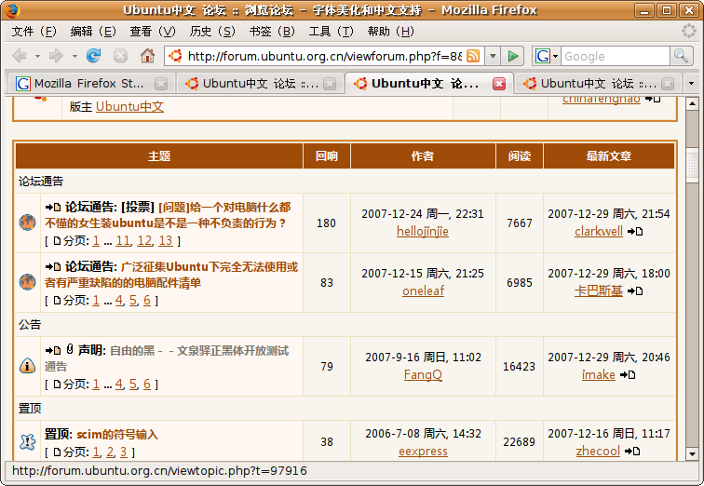Viewport: 704px width, 486px height.
Task: Click the Stop loading icon
Action: coord(120,56)
